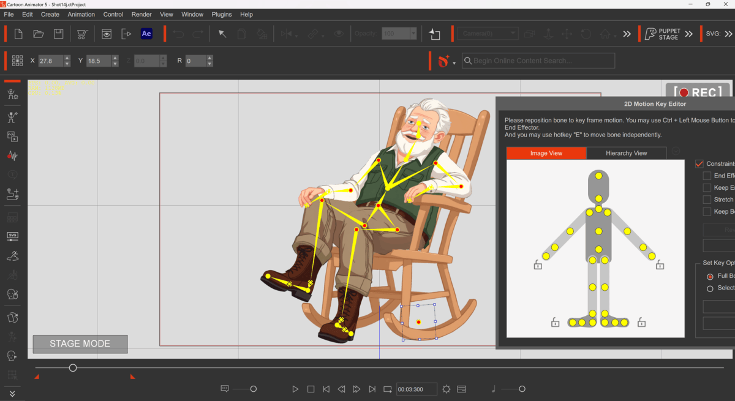Stop playback with square button
This screenshot has width=735, height=401.
[311, 389]
